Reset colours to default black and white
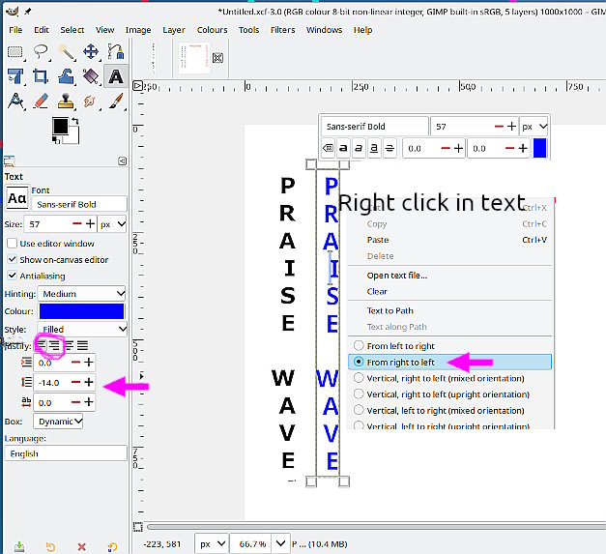The height and width of the screenshot is (554, 606). click(56, 140)
